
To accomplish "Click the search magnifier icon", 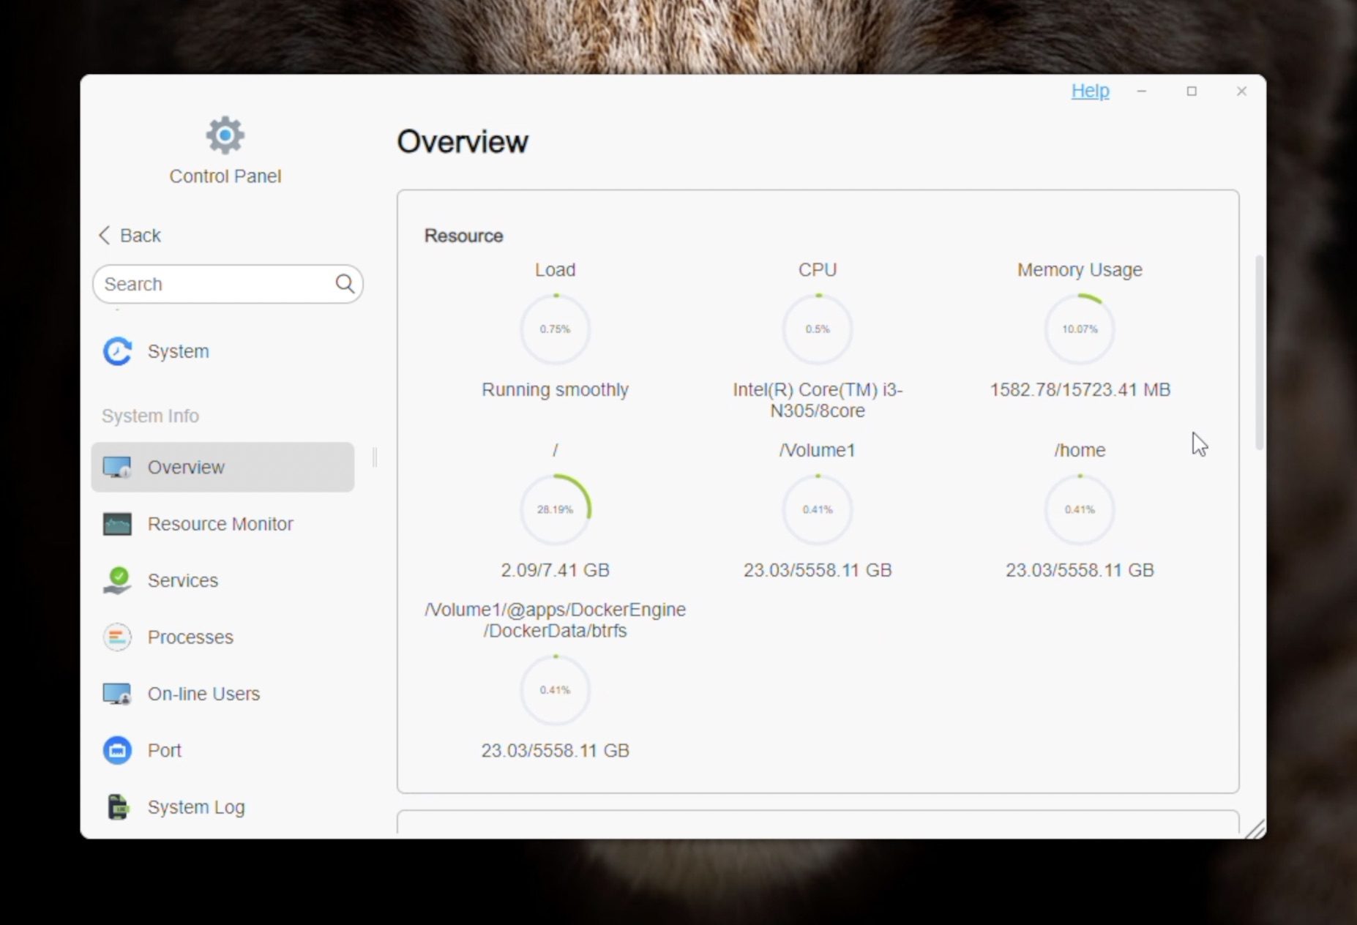I will 345,284.
